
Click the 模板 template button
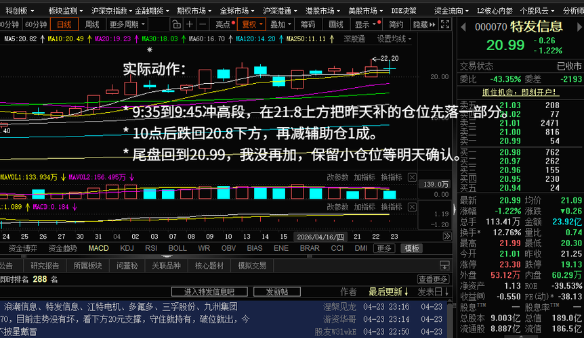[x=411, y=248]
